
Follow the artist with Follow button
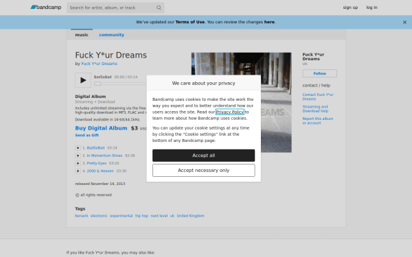coord(319,73)
